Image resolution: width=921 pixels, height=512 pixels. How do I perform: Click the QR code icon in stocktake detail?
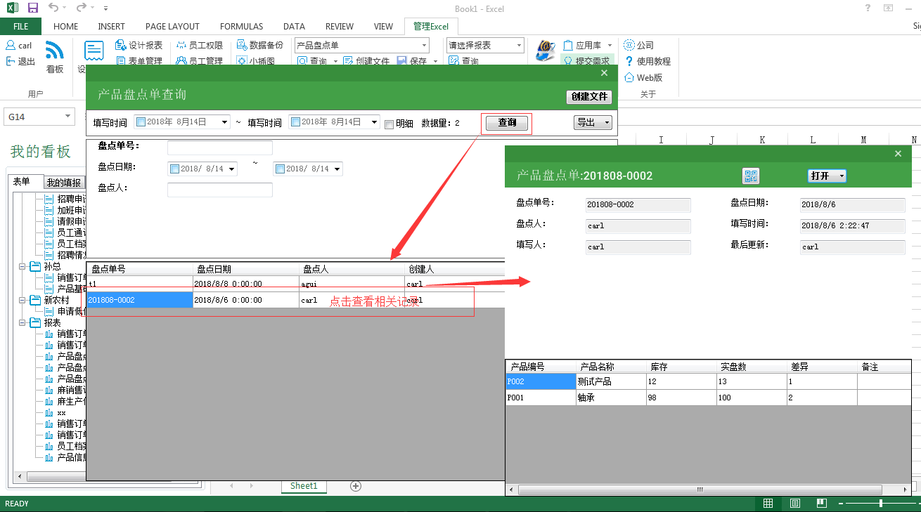(x=751, y=176)
